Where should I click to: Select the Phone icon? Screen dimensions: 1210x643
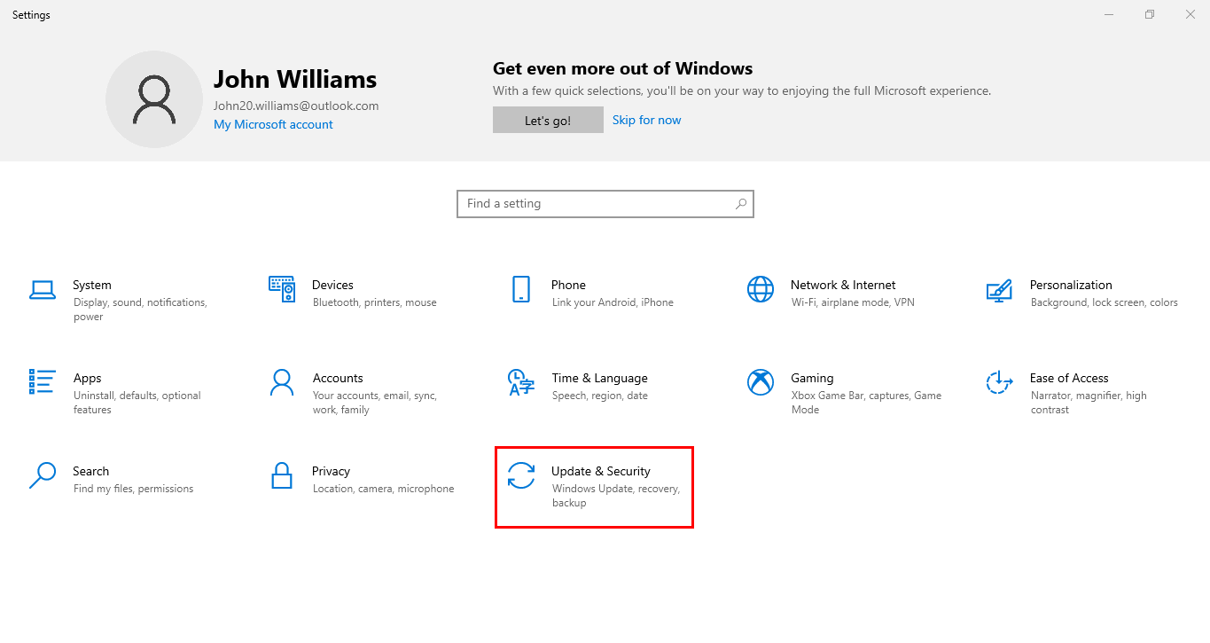click(521, 289)
